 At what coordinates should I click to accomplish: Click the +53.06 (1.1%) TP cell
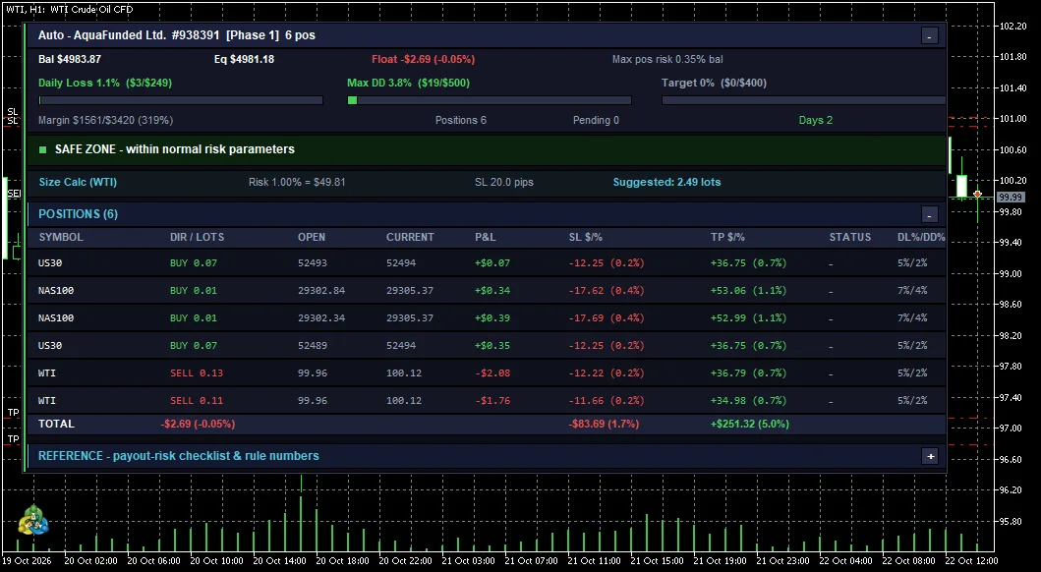[x=748, y=291]
